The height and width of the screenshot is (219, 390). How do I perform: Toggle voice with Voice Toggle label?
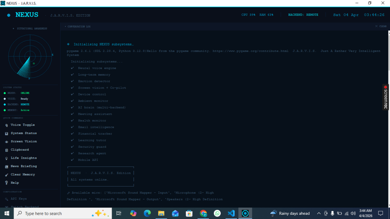pos(23,125)
